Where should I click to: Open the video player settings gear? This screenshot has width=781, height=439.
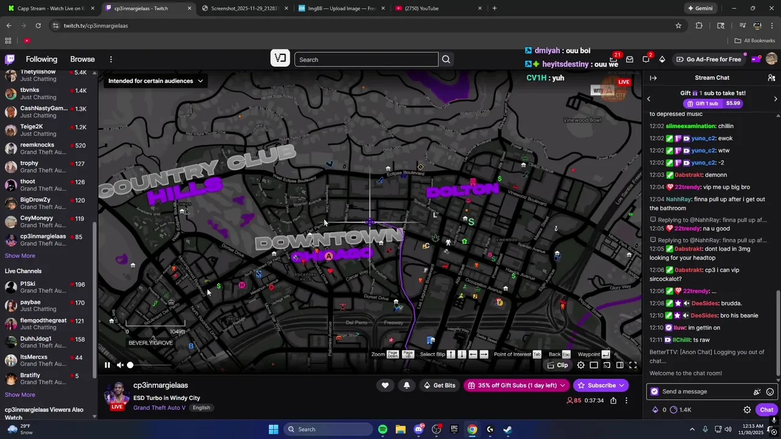pos(581,365)
